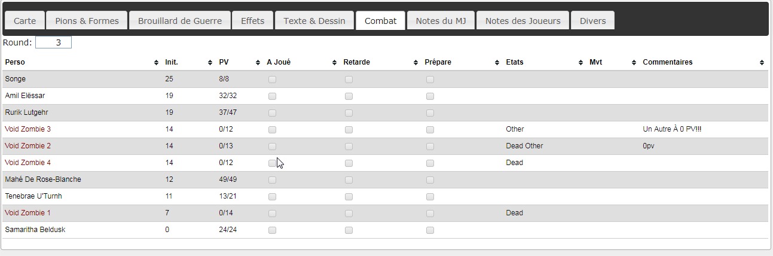Click the Mvt column sort arrows

634,63
